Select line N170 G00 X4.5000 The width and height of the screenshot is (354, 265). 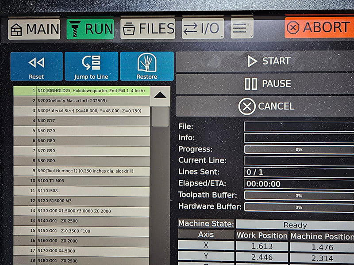tap(81, 251)
